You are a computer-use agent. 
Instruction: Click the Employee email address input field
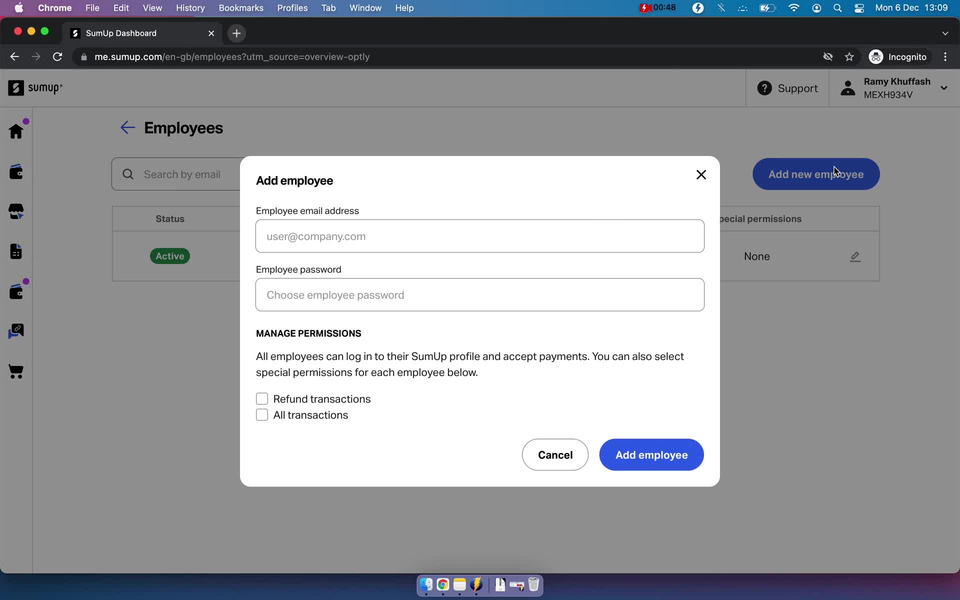(x=479, y=235)
